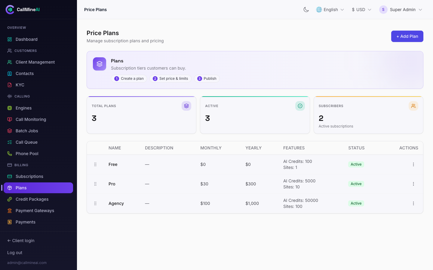Click the $300 yearly price

point(250,184)
